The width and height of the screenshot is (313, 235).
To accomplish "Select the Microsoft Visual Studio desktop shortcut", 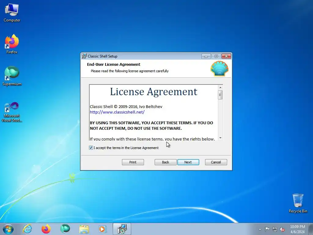I will (12, 112).
